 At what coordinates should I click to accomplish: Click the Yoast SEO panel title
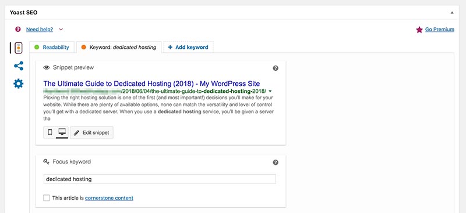click(23, 13)
